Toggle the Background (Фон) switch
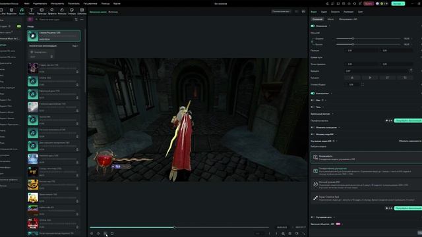The image size is (422, 237). (313, 100)
